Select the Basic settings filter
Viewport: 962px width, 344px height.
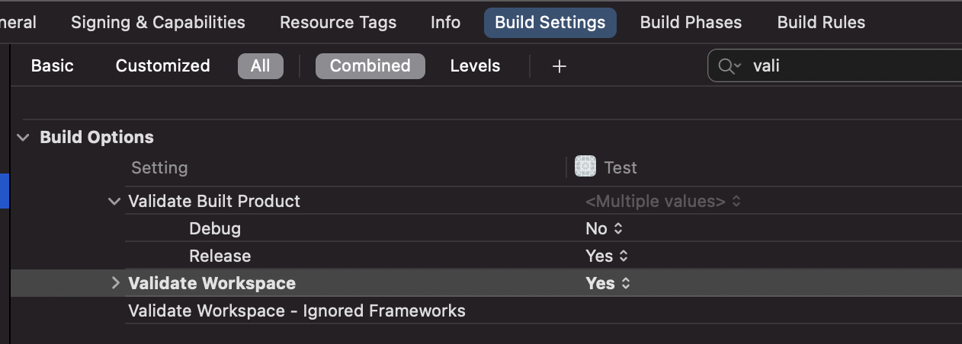[53, 66]
